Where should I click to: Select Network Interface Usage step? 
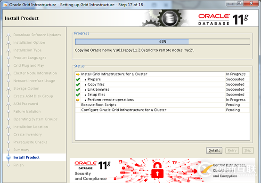pyautogui.click(x=34, y=81)
